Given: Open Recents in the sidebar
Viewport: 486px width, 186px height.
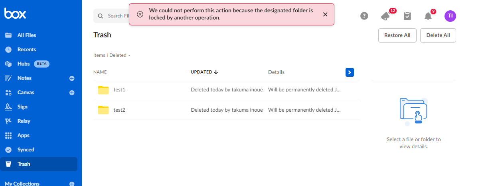Looking at the screenshot, I should pyautogui.click(x=26, y=50).
